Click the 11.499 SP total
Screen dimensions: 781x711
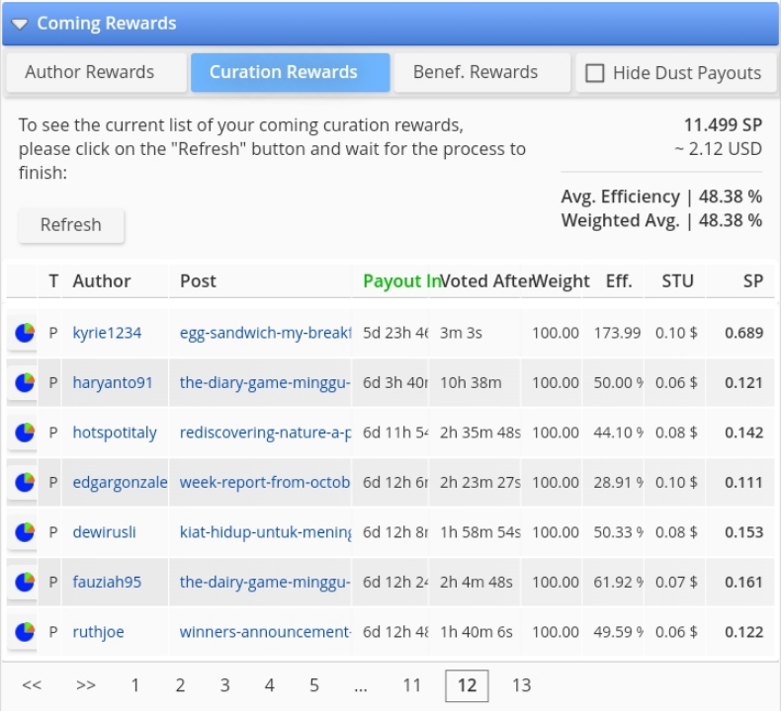(723, 125)
